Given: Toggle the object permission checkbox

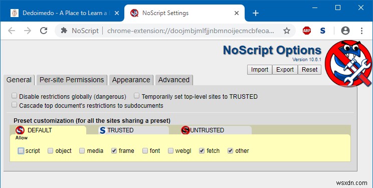Looking at the screenshot, I should pos(50,150).
